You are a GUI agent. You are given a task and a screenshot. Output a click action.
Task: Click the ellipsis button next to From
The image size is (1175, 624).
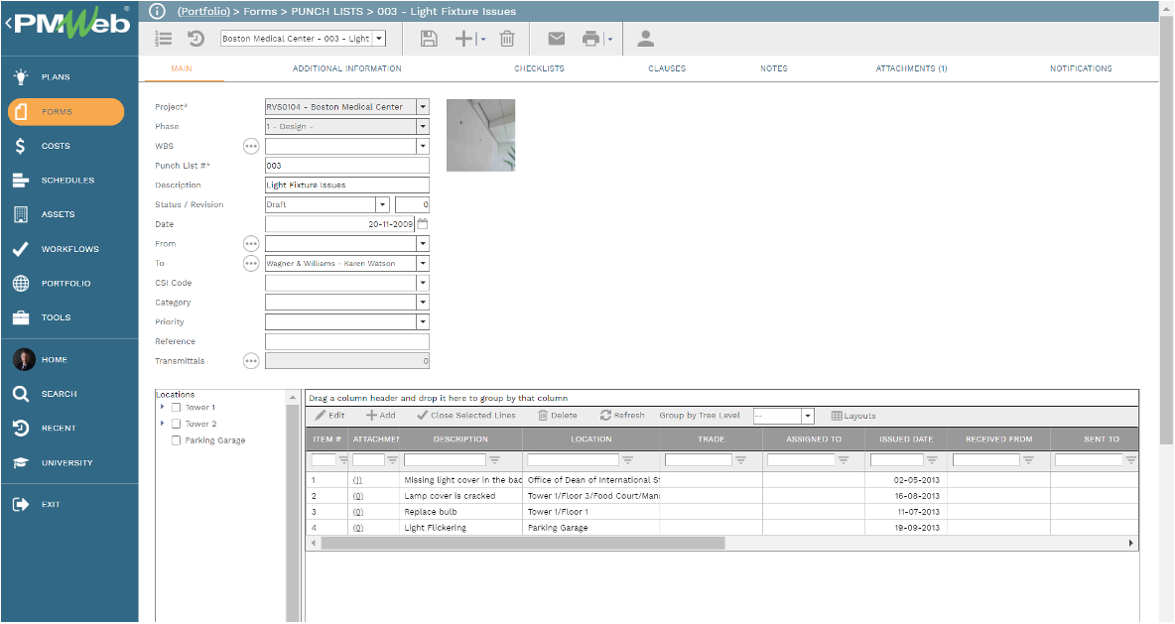(x=251, y=243)
